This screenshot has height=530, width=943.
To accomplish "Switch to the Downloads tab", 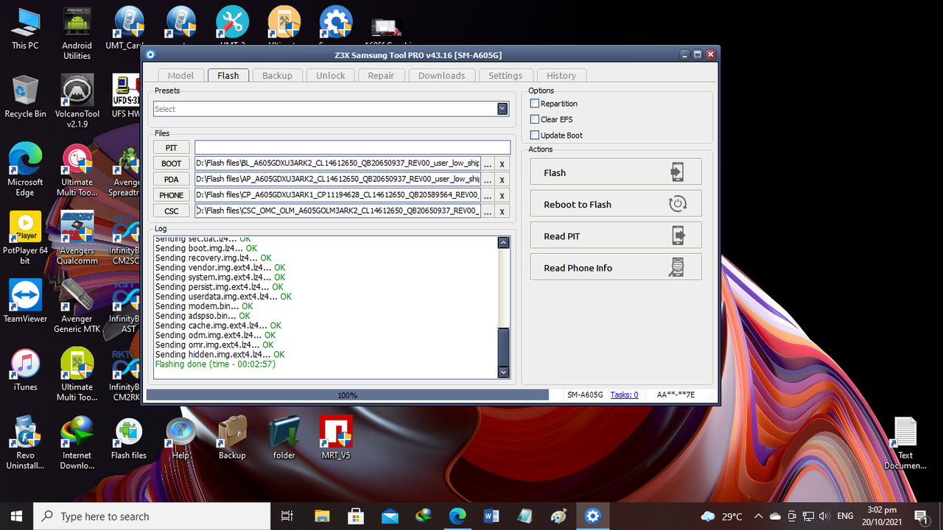I will (441, 75).
